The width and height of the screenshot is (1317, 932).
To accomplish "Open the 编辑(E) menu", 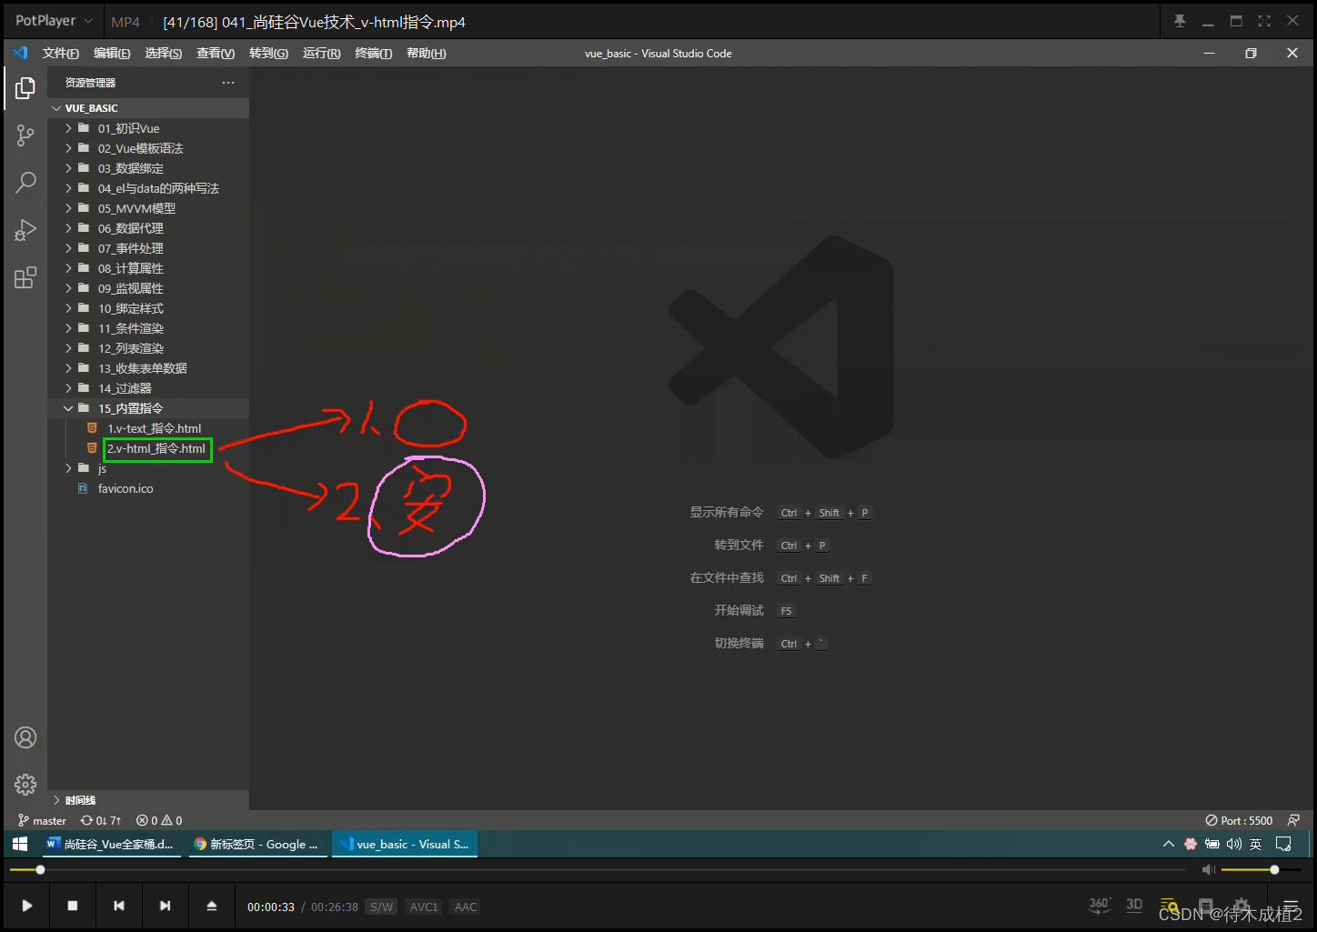I will pyautogui.click(x=112, y=54).
